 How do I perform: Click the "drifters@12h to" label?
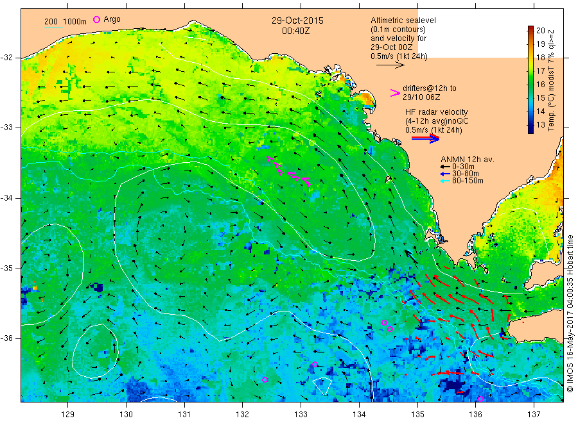pyautogui.click(x=430, y=88)
